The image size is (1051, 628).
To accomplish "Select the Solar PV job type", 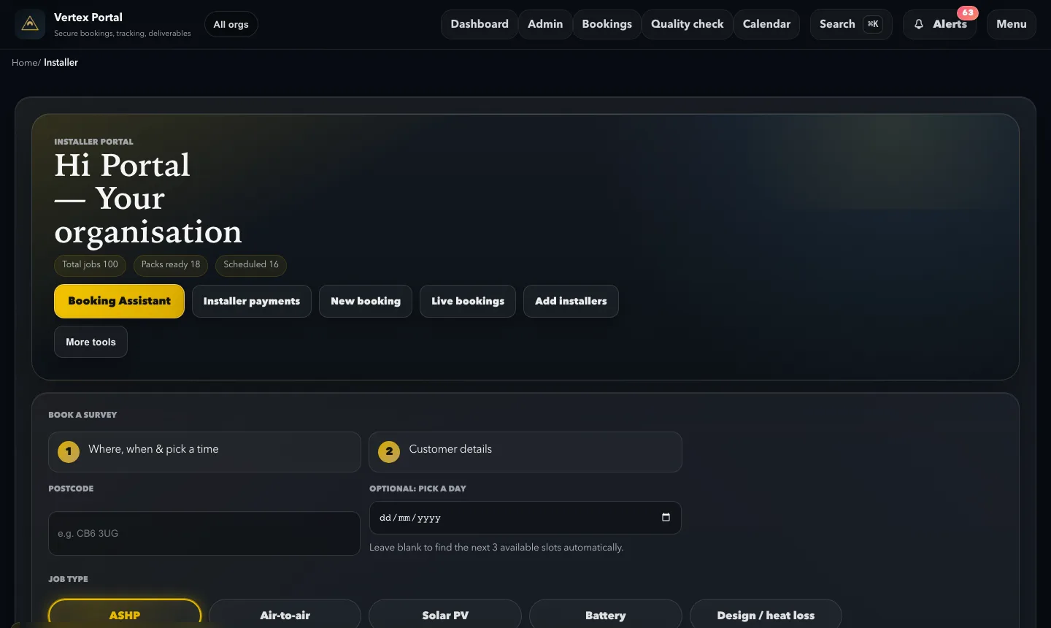I will coord(445,614).
